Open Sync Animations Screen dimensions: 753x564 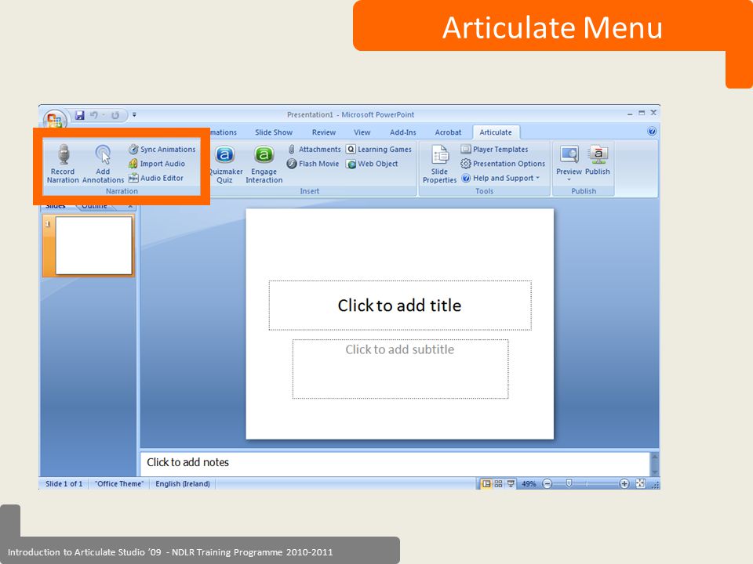[162, 149]
